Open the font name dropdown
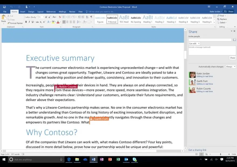237x167 pixels. point(37,17)
